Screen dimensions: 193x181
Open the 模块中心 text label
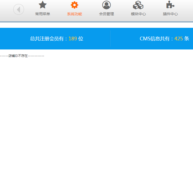138,14
